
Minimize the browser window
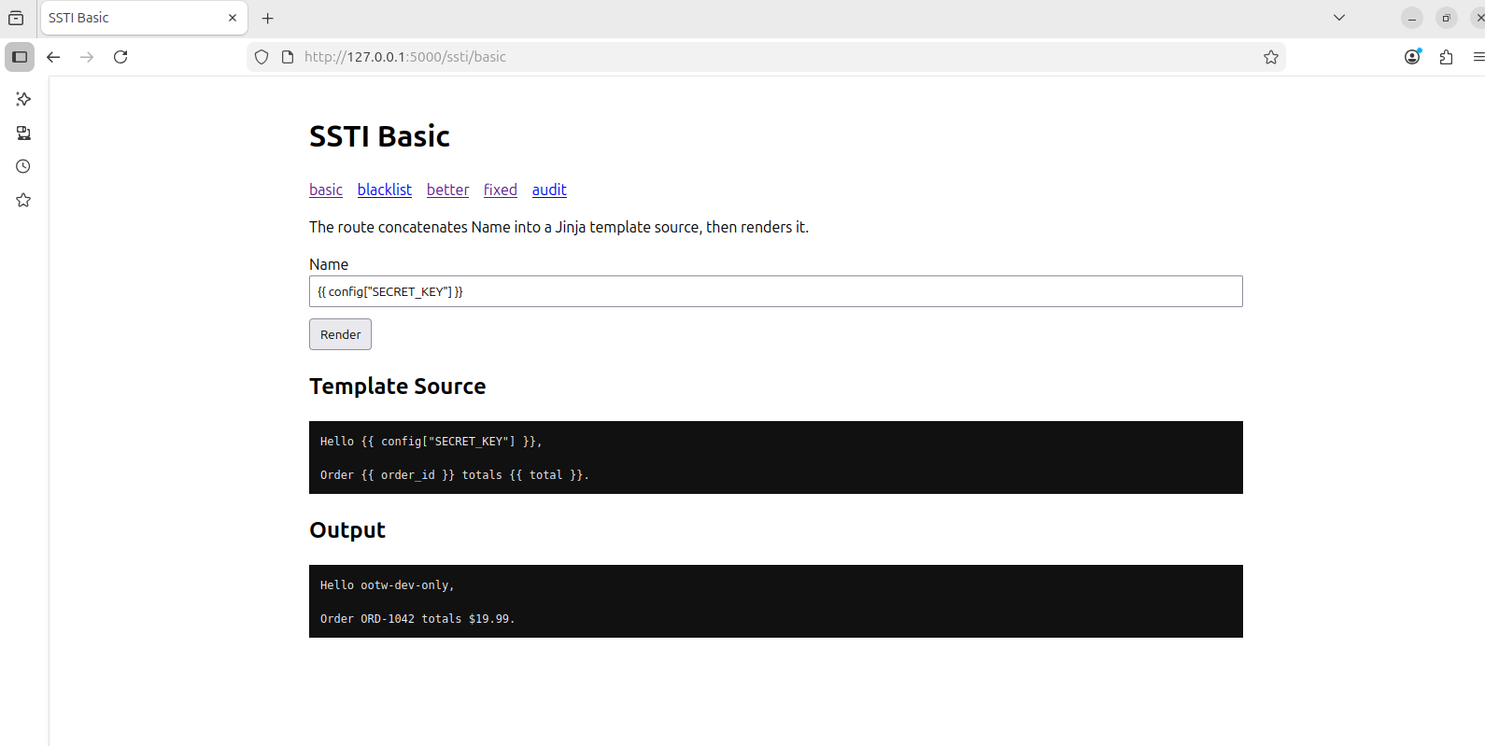(1412, 18)
